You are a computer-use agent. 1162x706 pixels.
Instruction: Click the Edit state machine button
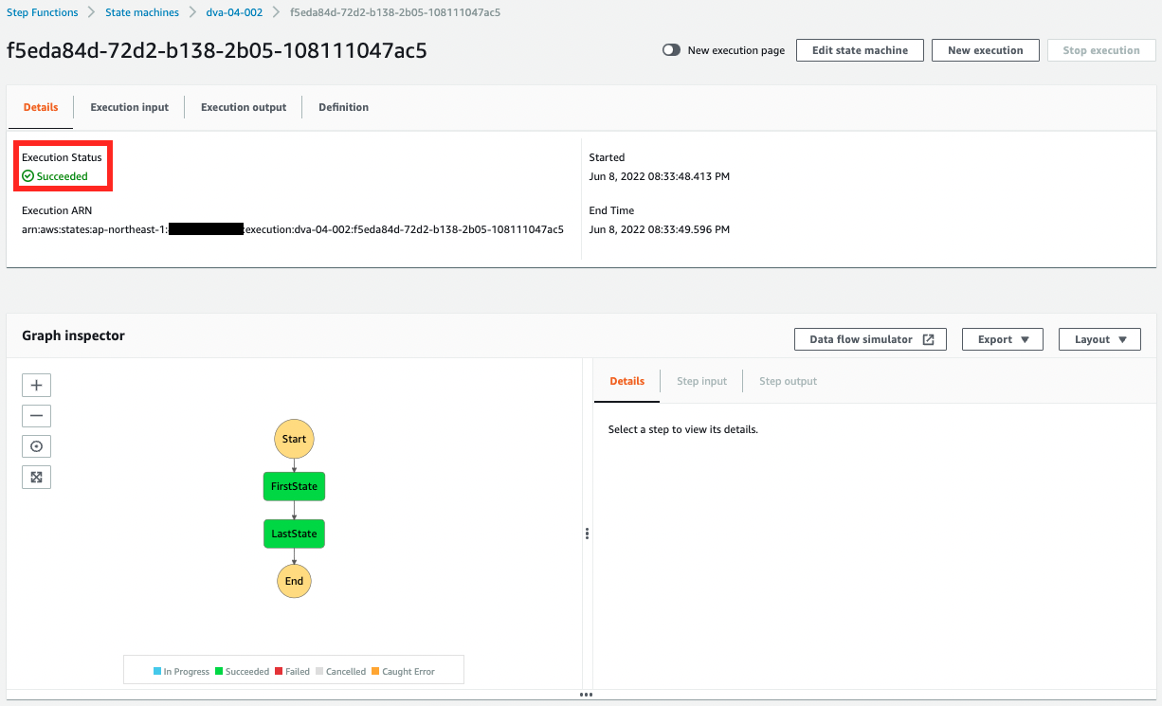coord(860,50)
